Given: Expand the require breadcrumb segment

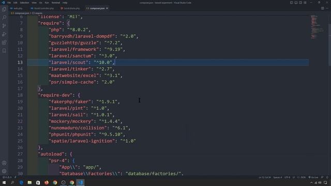Looking at the screenshot, I should click(37, 13).
